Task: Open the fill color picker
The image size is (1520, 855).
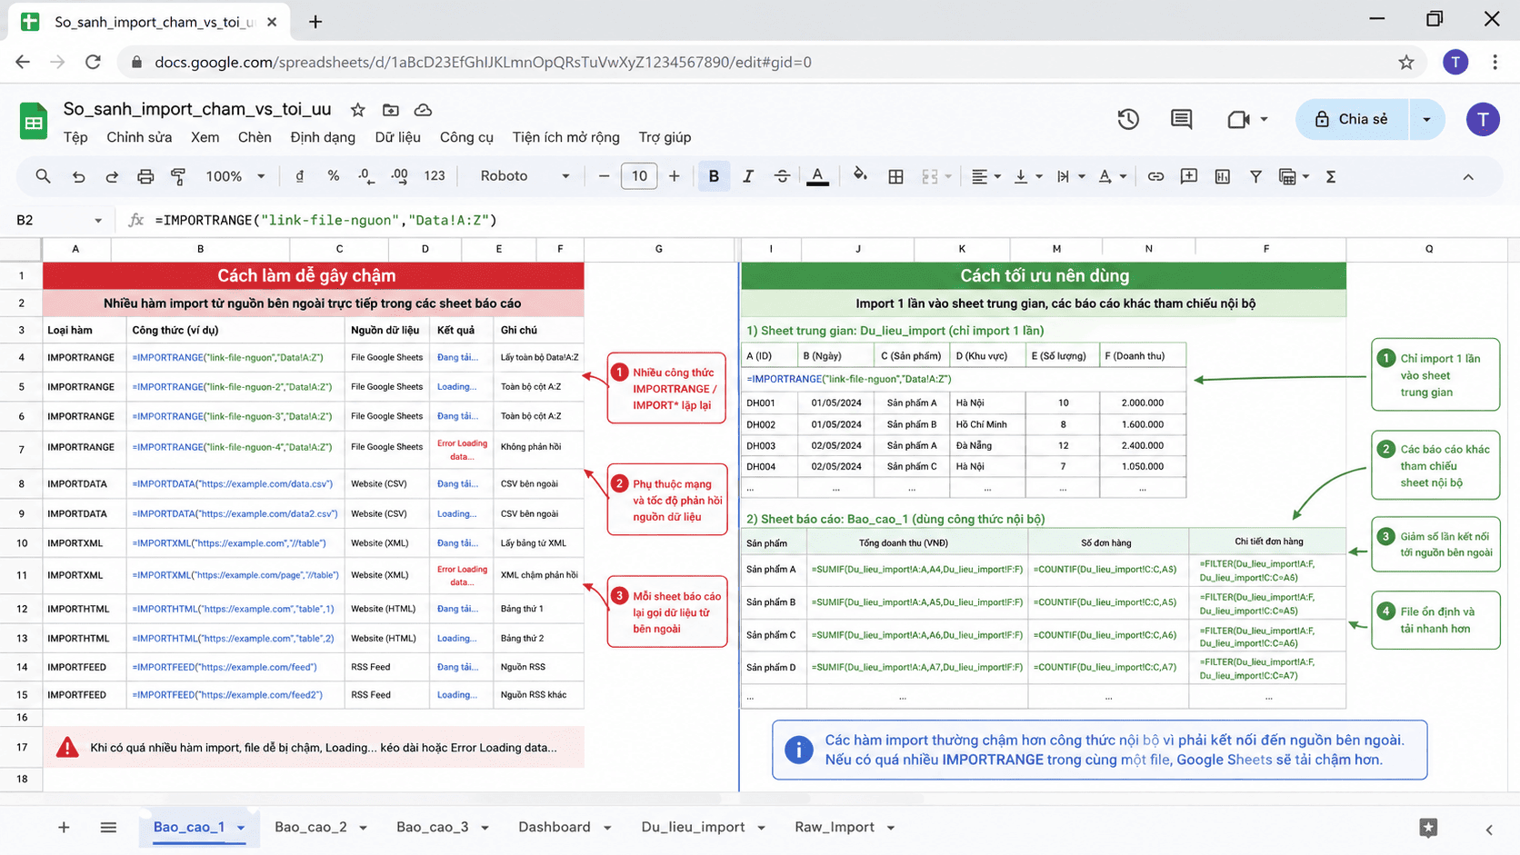Action: pos(859,176)
